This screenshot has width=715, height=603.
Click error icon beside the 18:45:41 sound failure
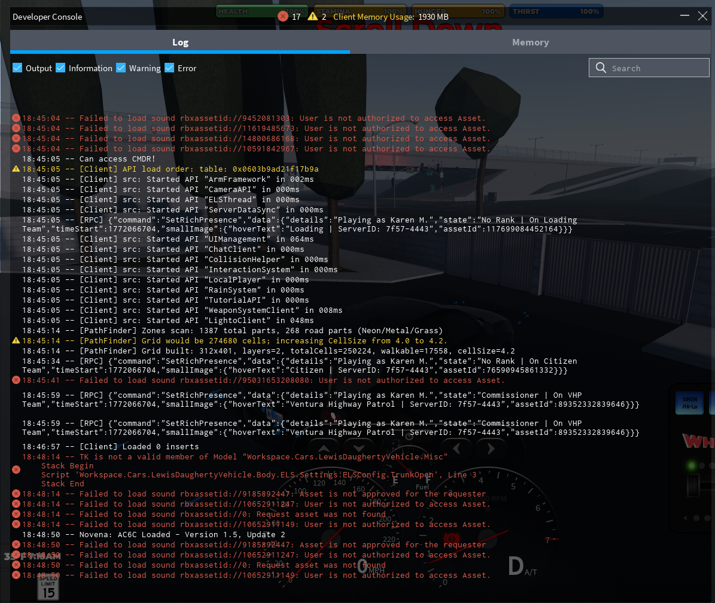point(16,380)
